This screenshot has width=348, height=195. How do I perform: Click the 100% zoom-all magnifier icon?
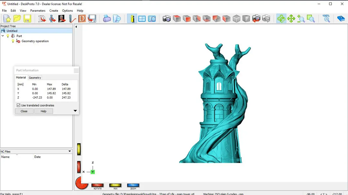tap(326, 19)
